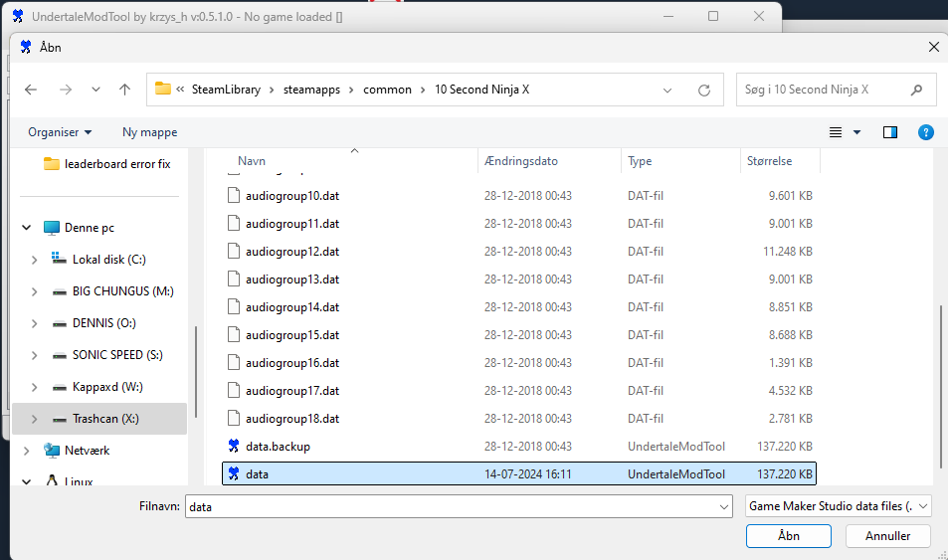The height and width of the screenshot is (560, 948).
Task: Go back with the left arrow
Action: 31,90
